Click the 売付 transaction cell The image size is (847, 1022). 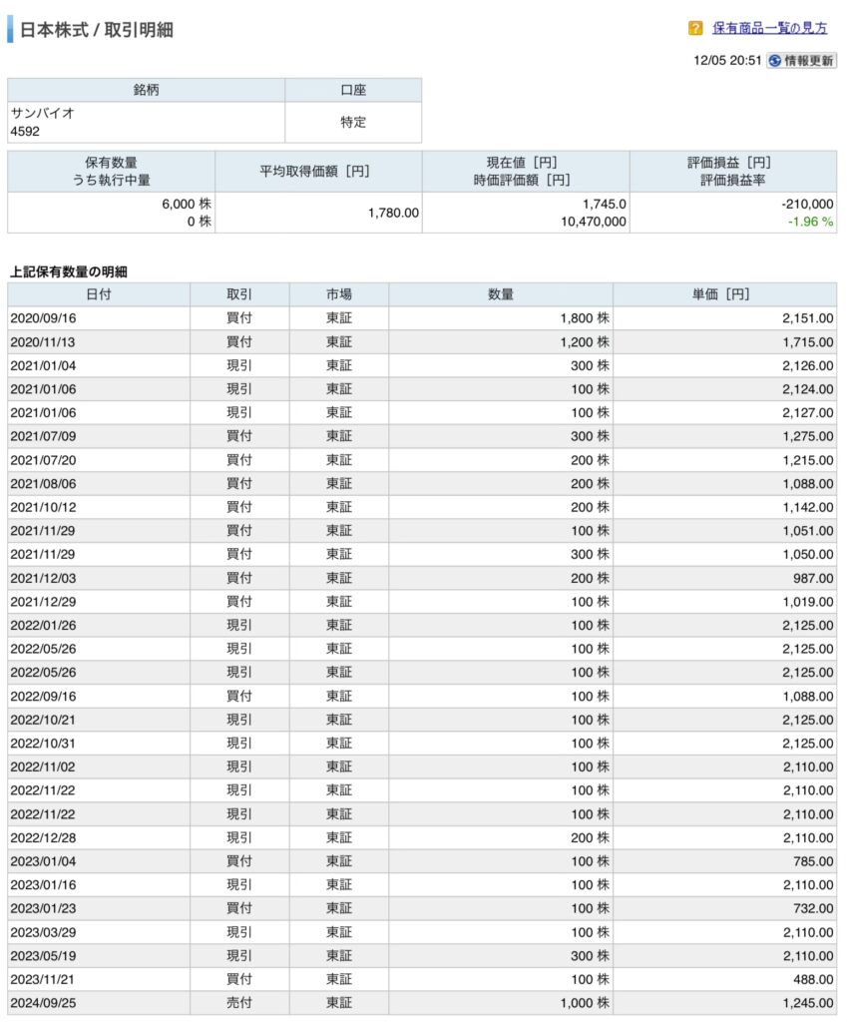click(239, 1003)
